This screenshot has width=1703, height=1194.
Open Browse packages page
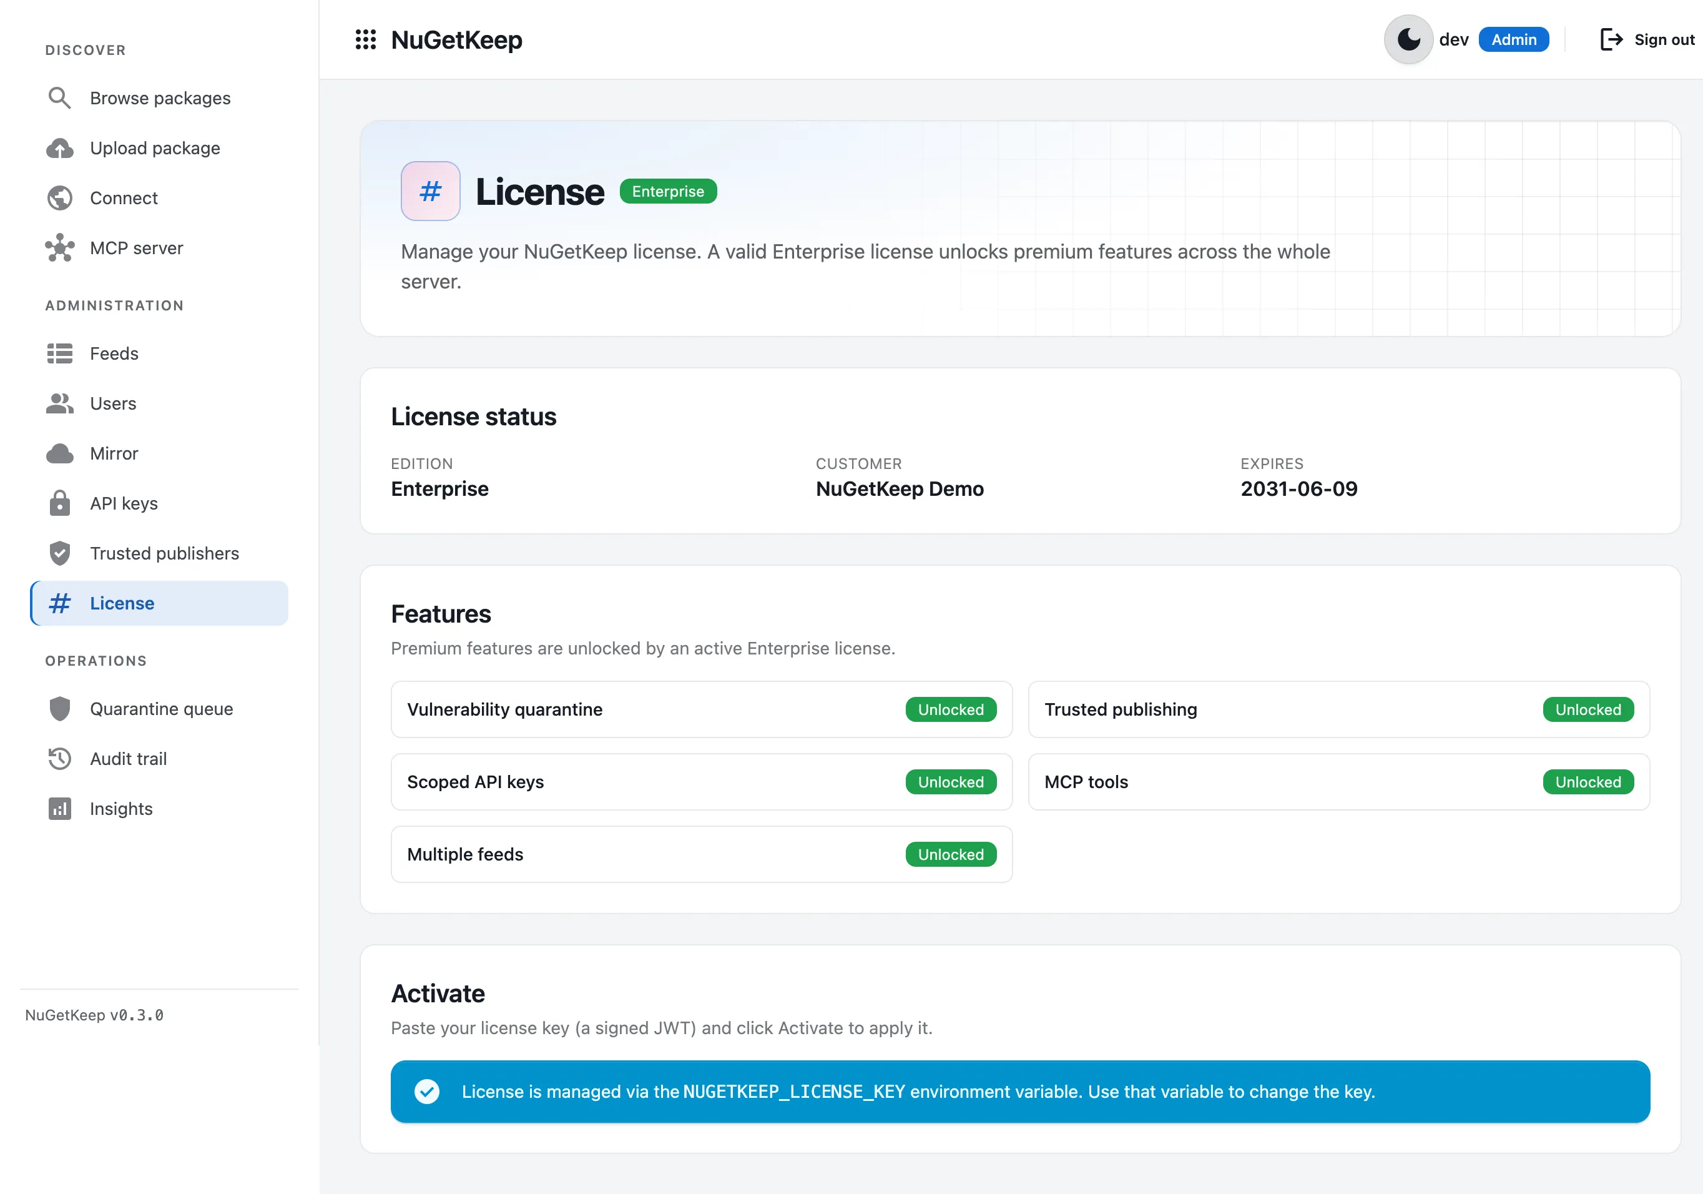pos(160,98)
